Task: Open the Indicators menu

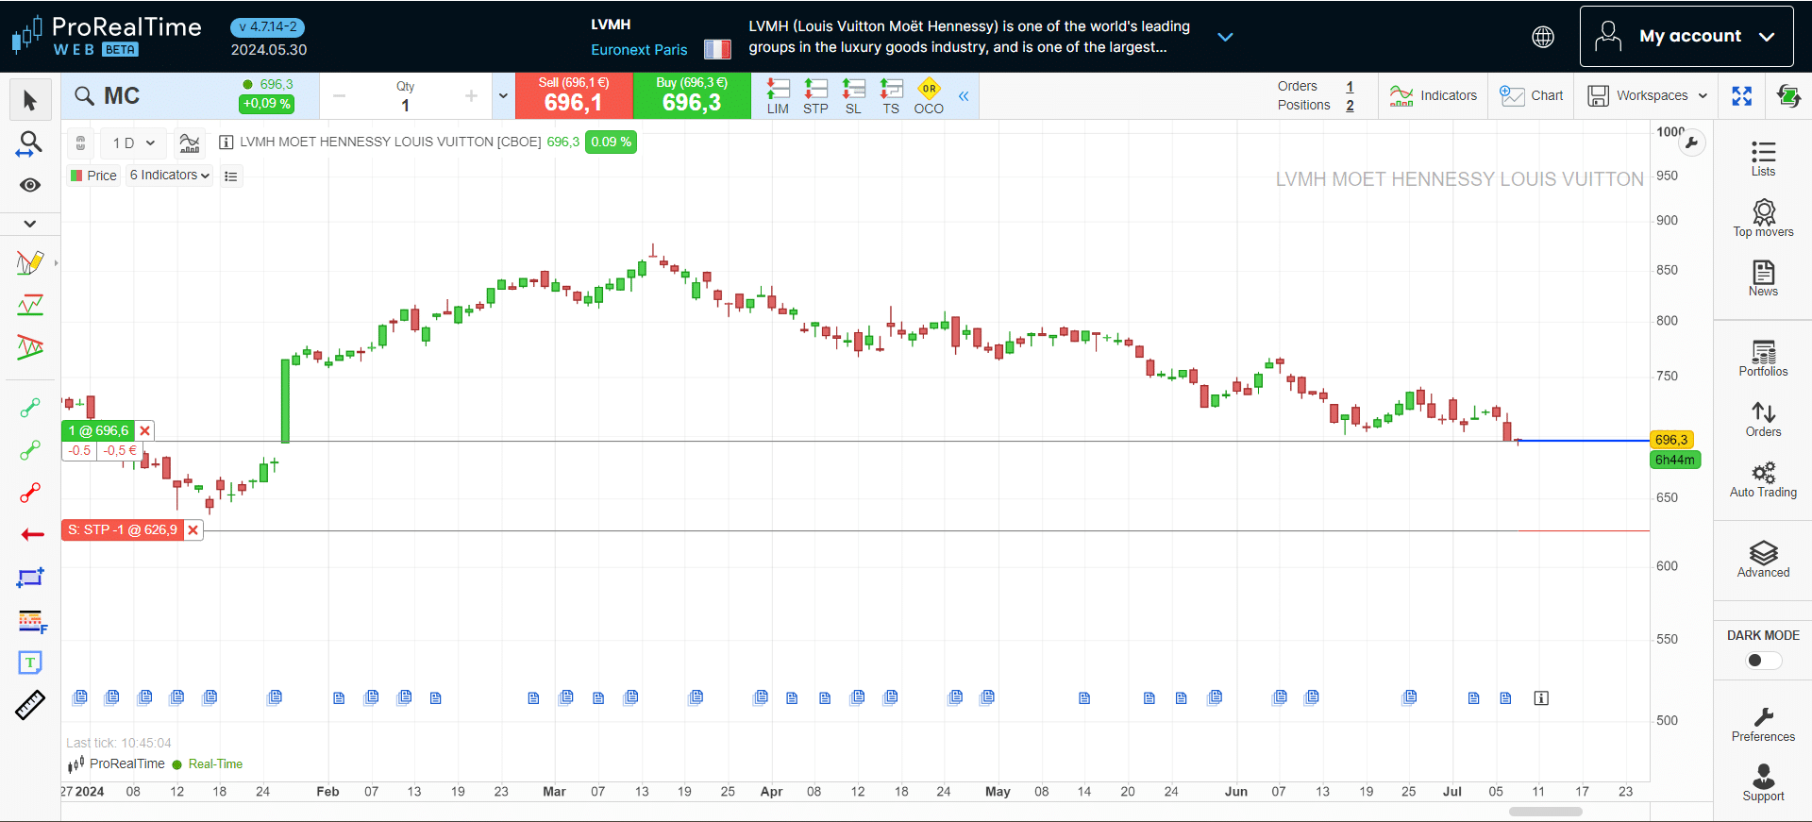Action: point(1433,95)
